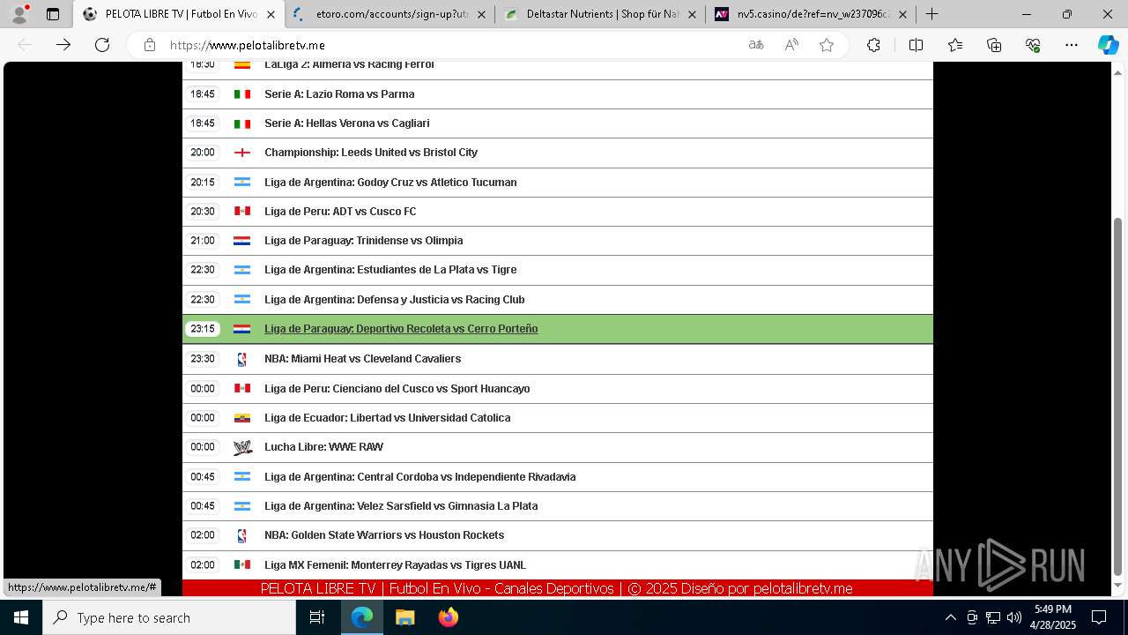Open Cienciano del Cusco vs Sport Huancayo
1128x635 pixels.
point(397,389)
